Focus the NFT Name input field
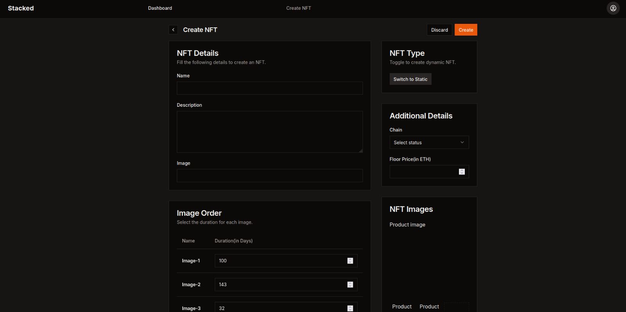This screenshot has width=626, height=312. coord(270,88)
